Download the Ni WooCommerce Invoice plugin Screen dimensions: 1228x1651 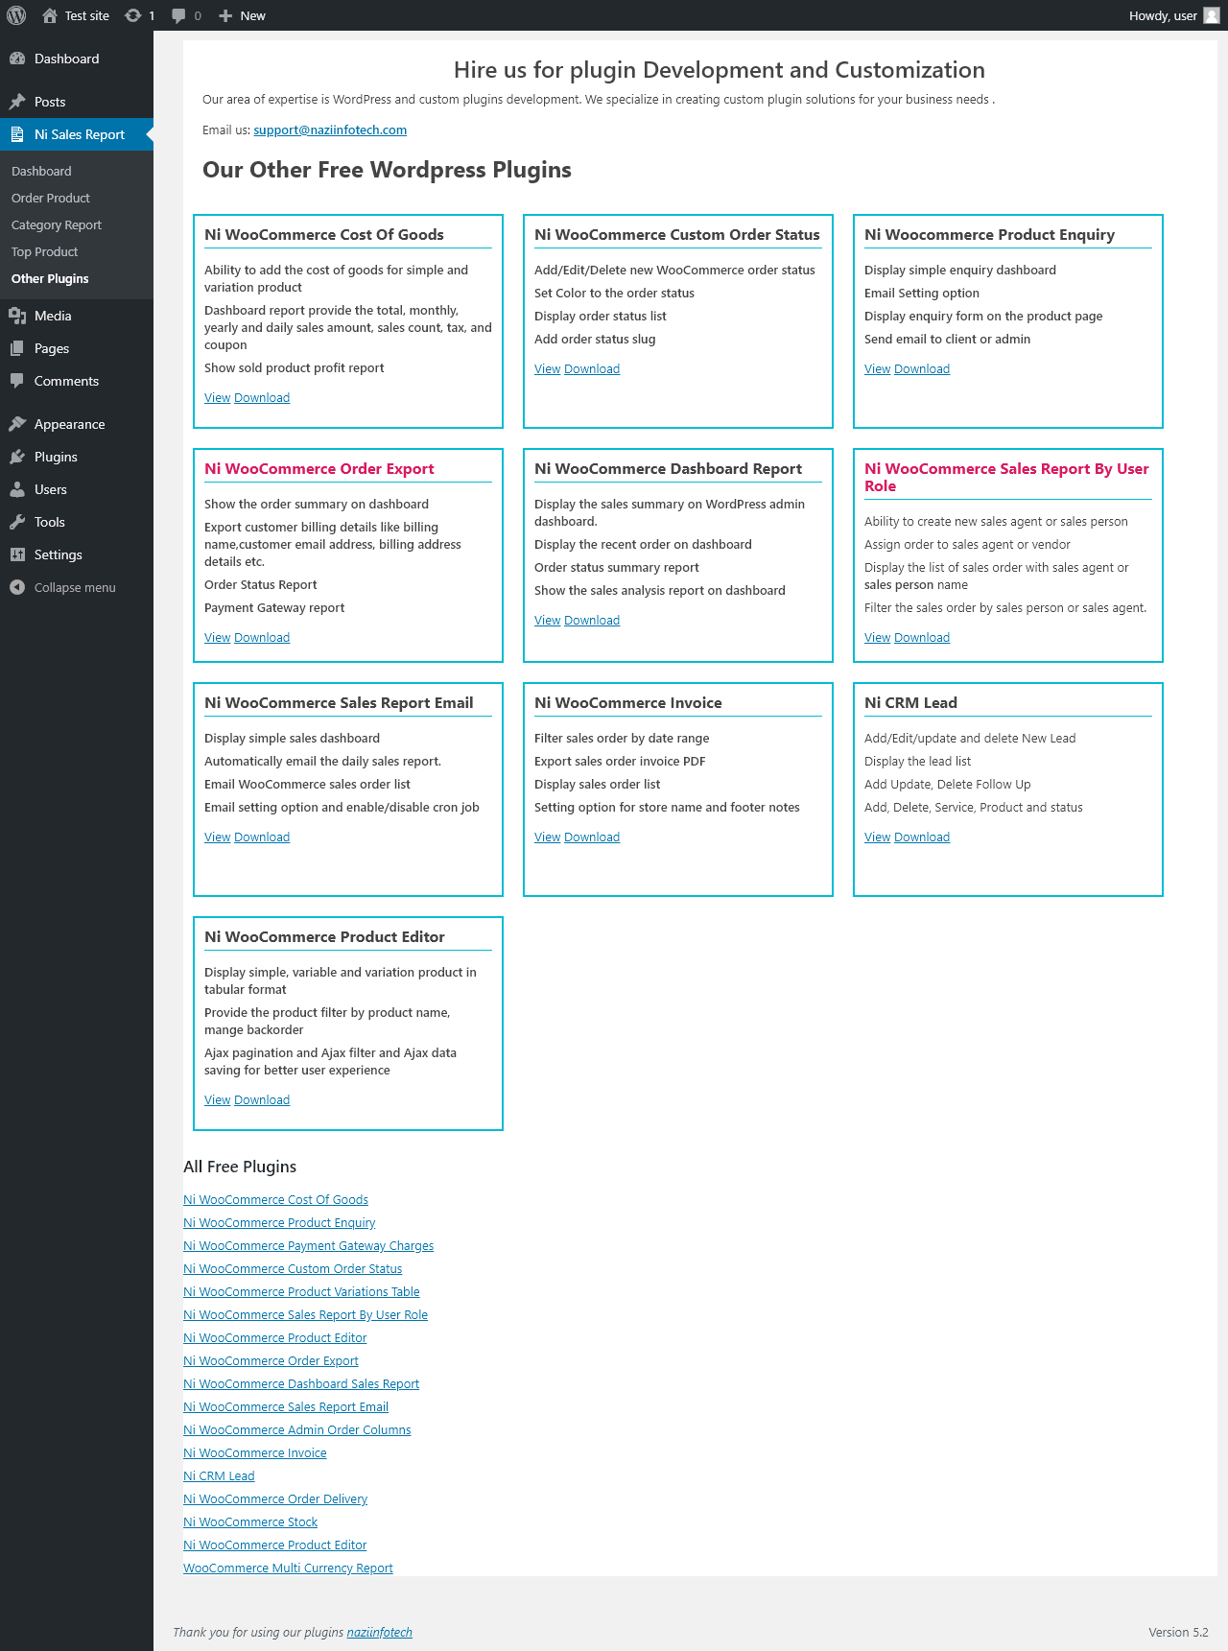pos(592,837)
